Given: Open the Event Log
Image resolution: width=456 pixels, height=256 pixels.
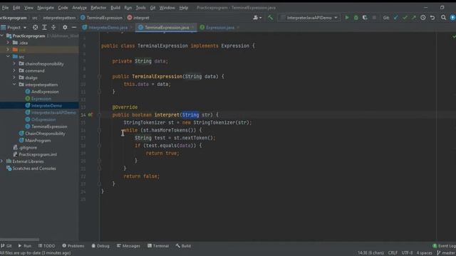Looking at the screenshot, I should point(445,246).
